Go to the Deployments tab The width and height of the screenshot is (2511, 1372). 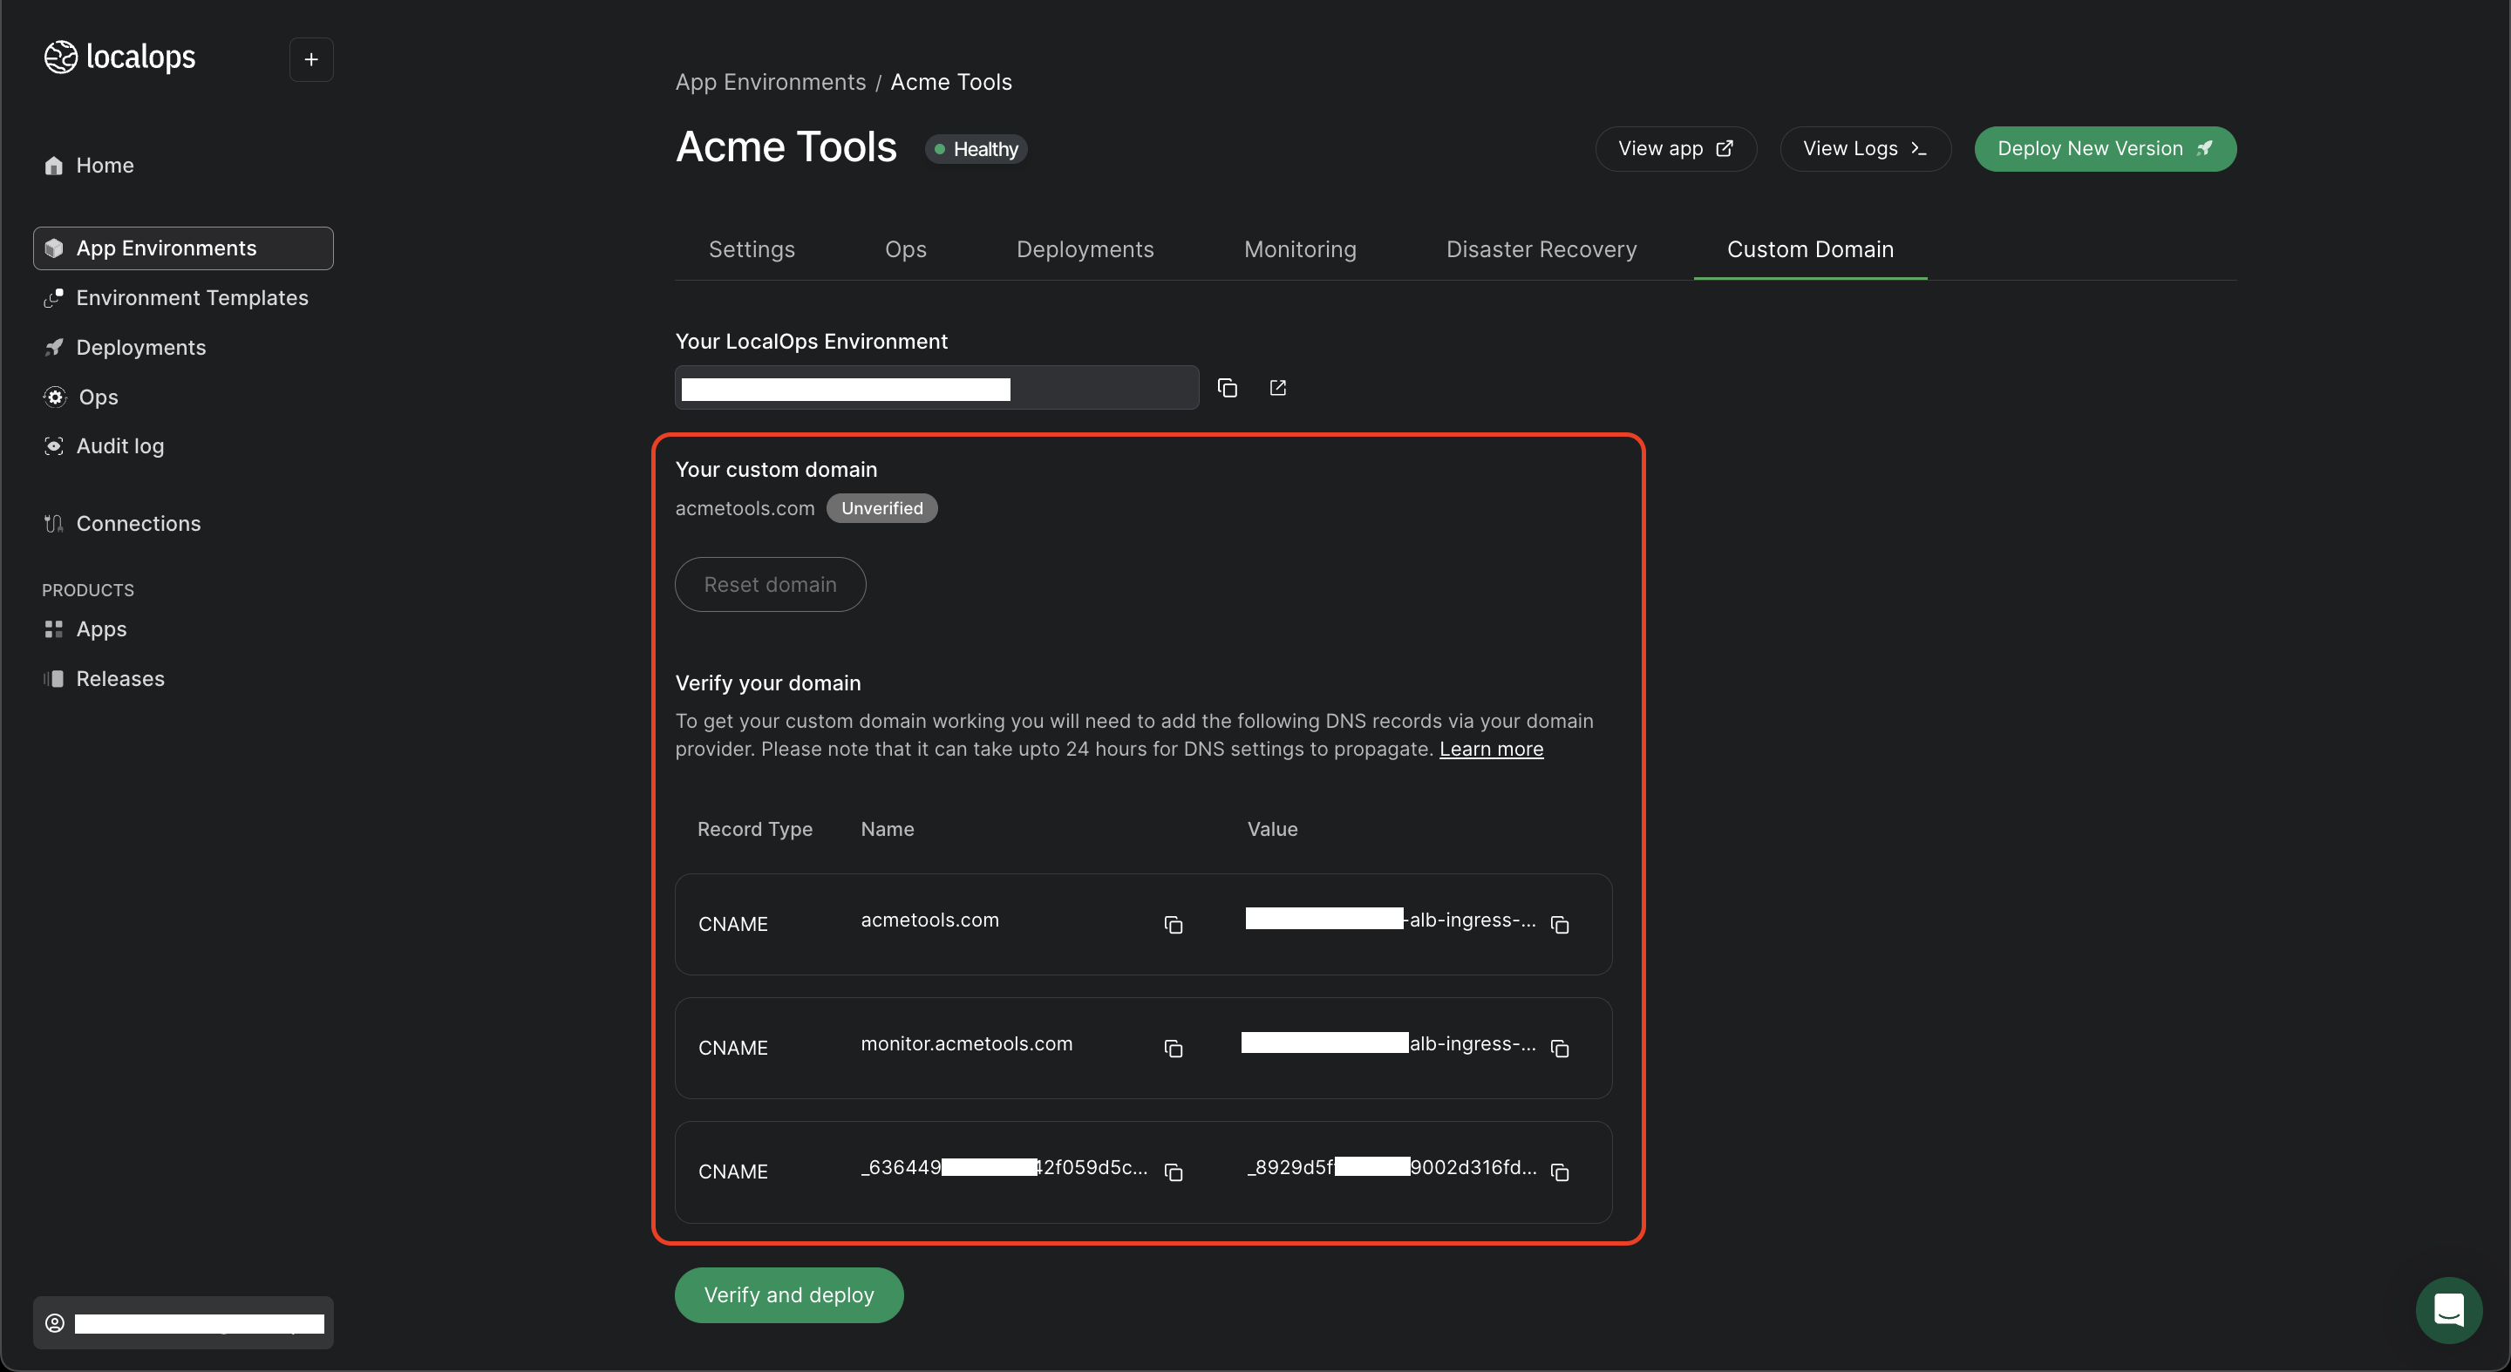[1084, 249]
